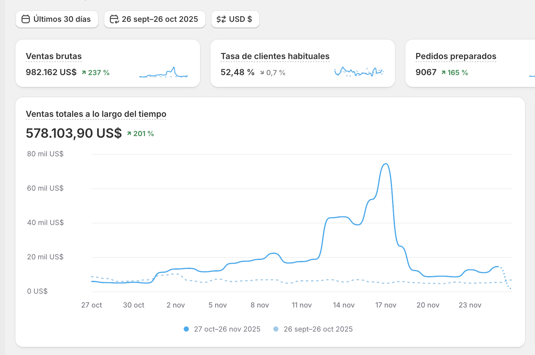535x355 pixels.
Task: Click the "17 nov" date label
Action: point(386,305)
